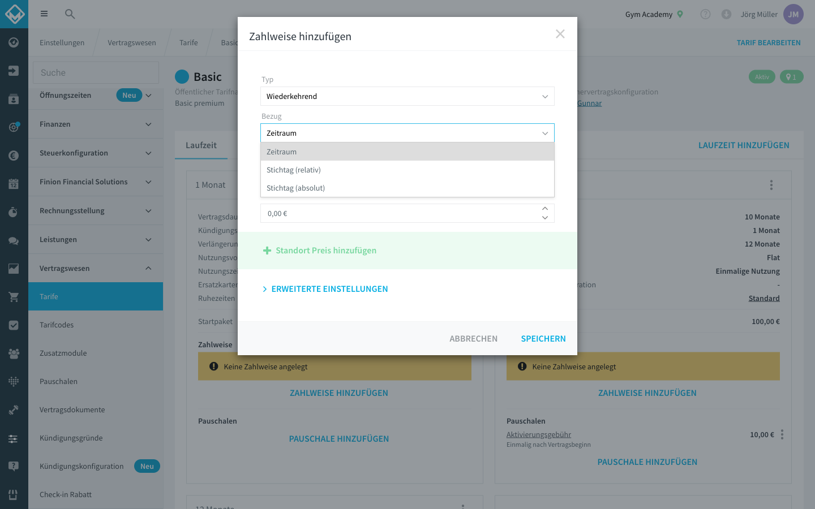Open the Aktivierungsgebühr three-dot menu
This screenshot has width=815, height=509.
782,434
